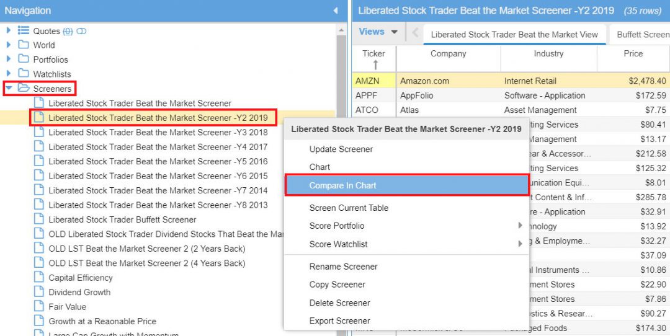The width and height of the screenshot is (670, 336).
Task: Click the Quotes list icon
Action: point(23,31)
